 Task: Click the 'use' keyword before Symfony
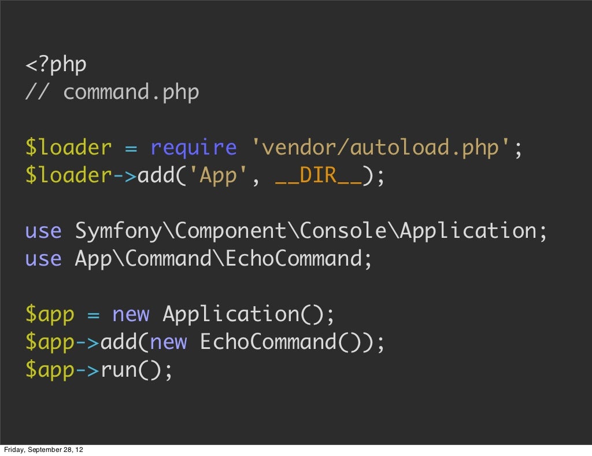click(43, 231)
